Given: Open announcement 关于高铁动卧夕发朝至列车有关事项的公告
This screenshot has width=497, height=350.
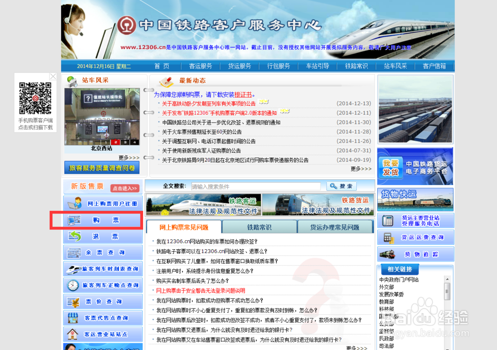Looking at the screenshot, I should tap(209, 104).
